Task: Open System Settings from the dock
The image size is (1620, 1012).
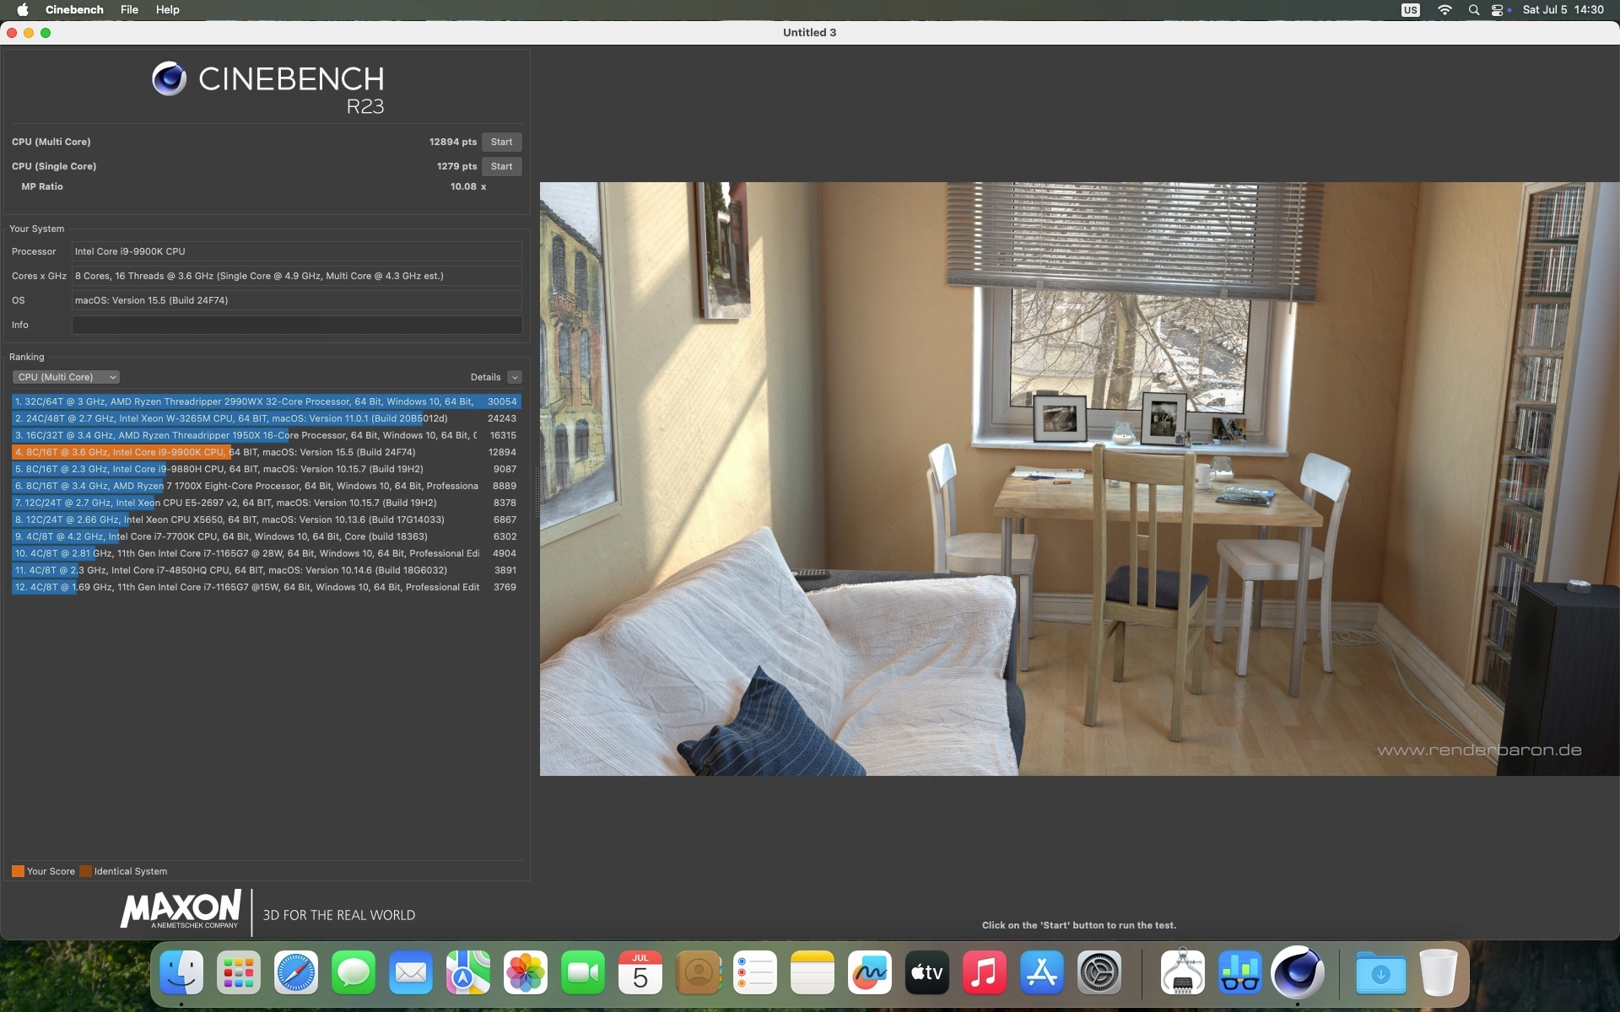Action: (x=1099, y=972)
